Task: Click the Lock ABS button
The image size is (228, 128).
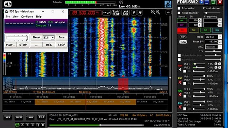Action: [125, 13]
